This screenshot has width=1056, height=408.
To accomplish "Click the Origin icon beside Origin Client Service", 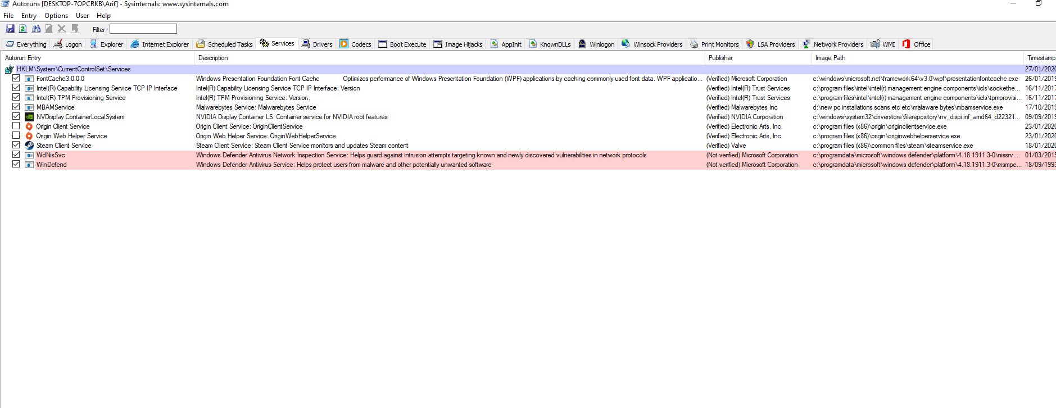I will [29, 126].
